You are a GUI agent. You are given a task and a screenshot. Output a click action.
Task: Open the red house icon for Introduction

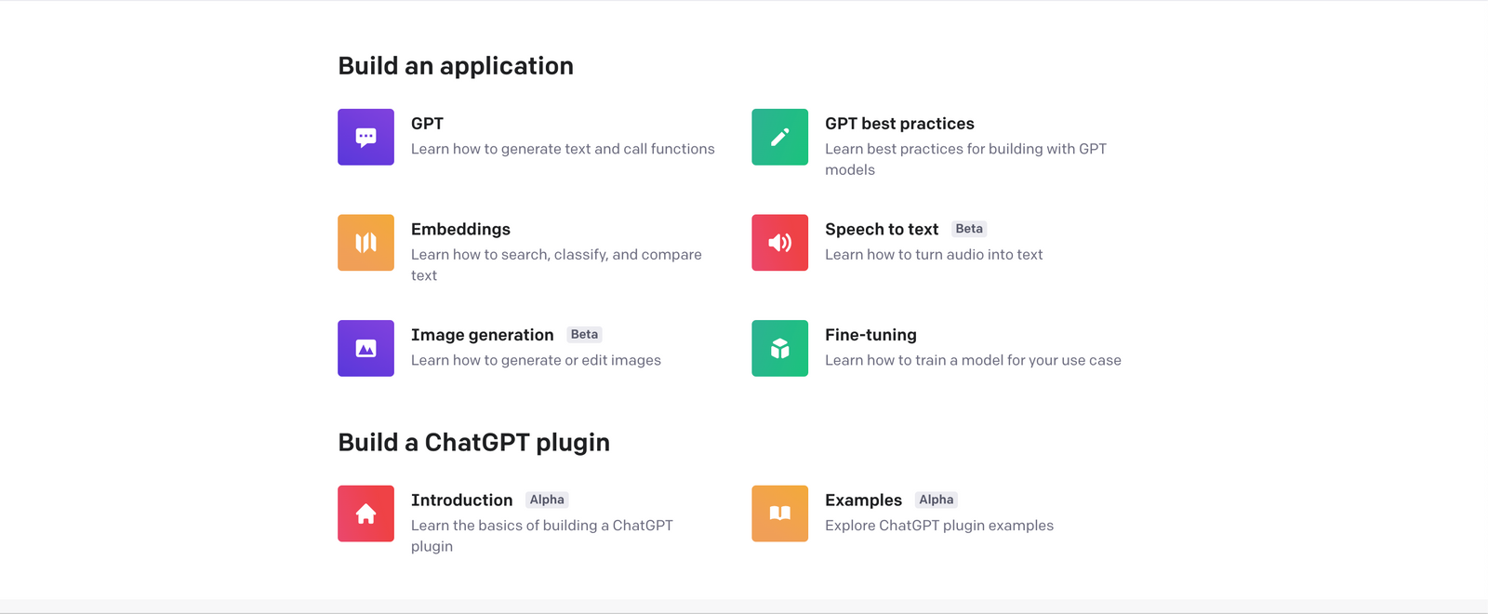pos(365,513)
